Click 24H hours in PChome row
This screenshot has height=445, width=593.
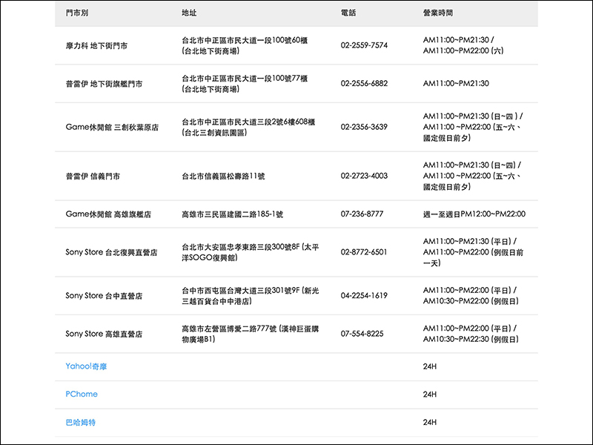[430, 395]
